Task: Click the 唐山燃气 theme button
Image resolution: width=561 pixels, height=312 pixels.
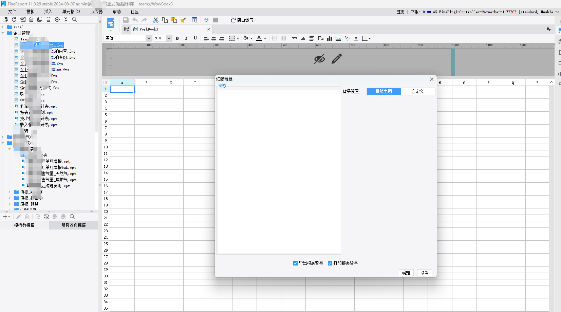Action: tap(242, 20)
